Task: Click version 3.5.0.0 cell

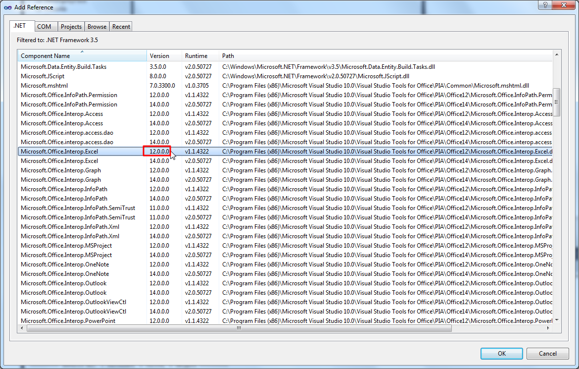Action: click(158, 67)
